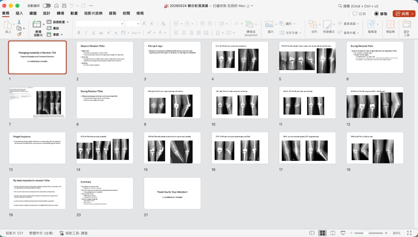418x237 pixels.
Task: Click the 重設 reset button
Action: coord(53,28)
